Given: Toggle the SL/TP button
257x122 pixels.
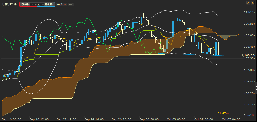Looking at the screenshot, I should 61,4.
